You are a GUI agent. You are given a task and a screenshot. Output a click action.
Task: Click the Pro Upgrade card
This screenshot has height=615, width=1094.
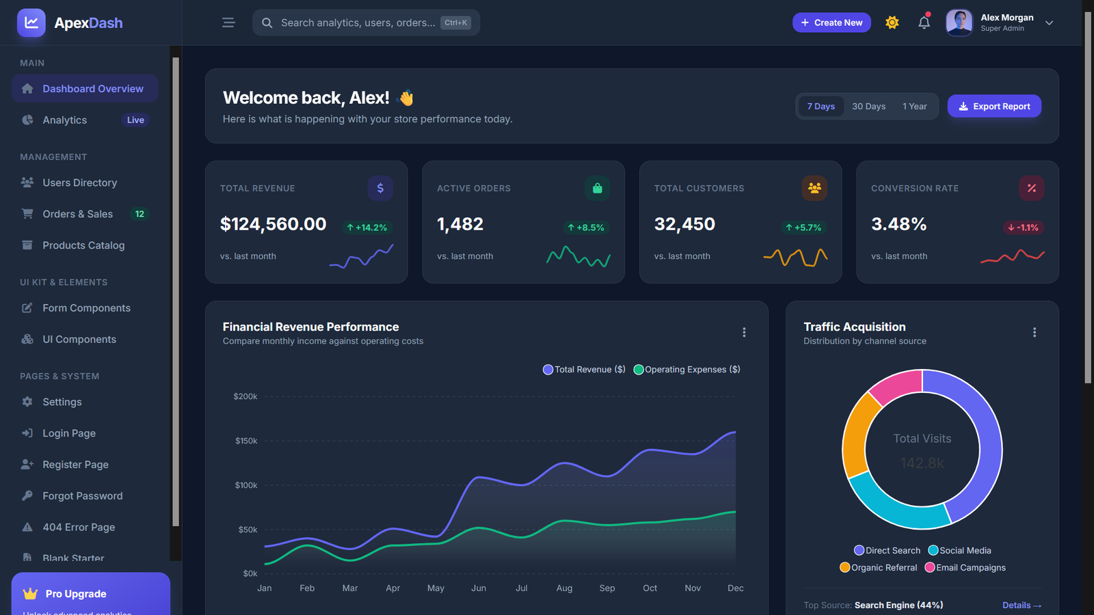tap(91, 594)
